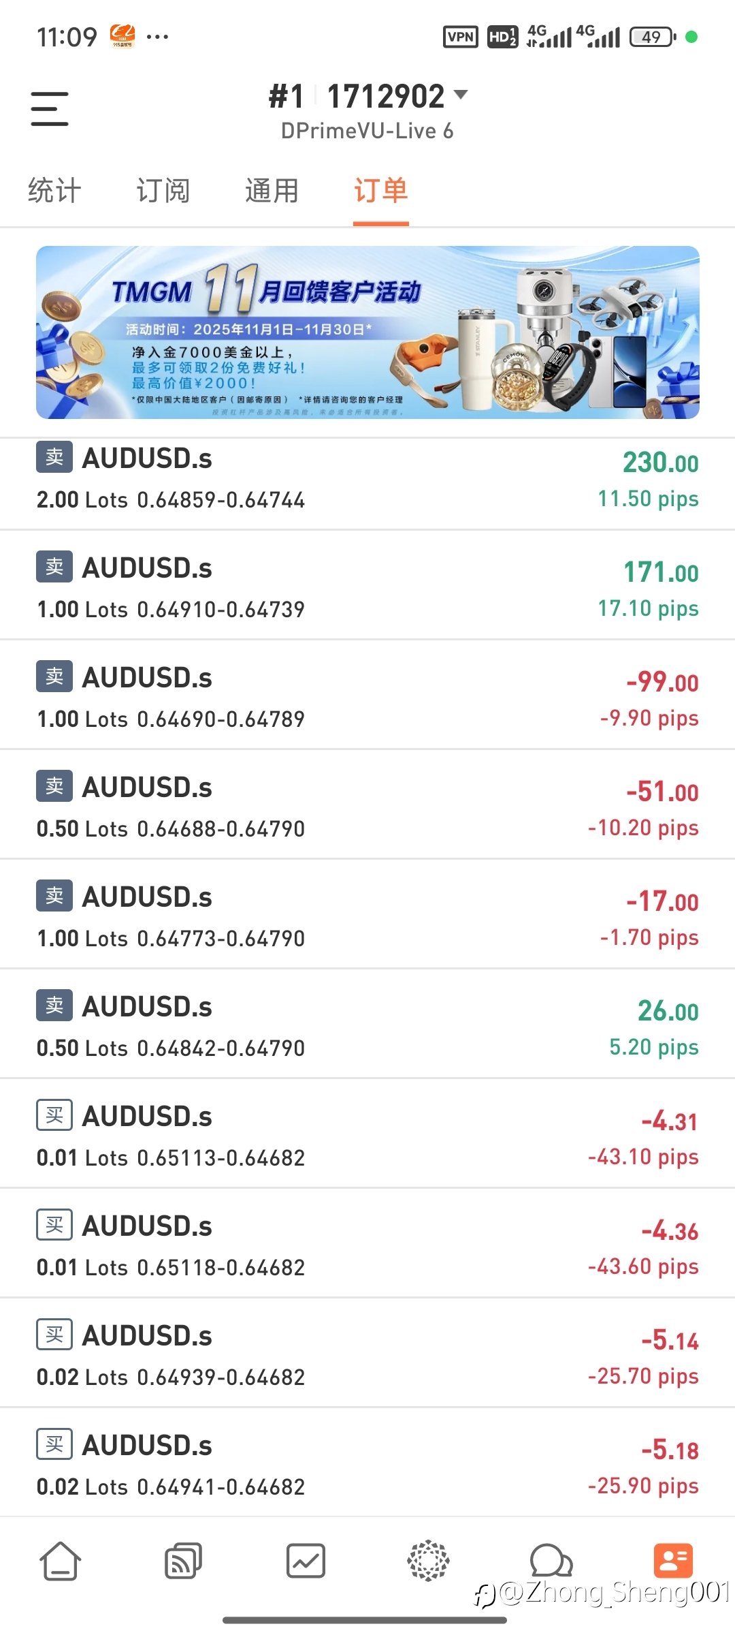Switch to the 统计 tab
This screenshot has height=1635, width=735.
[x=54, y=191]
